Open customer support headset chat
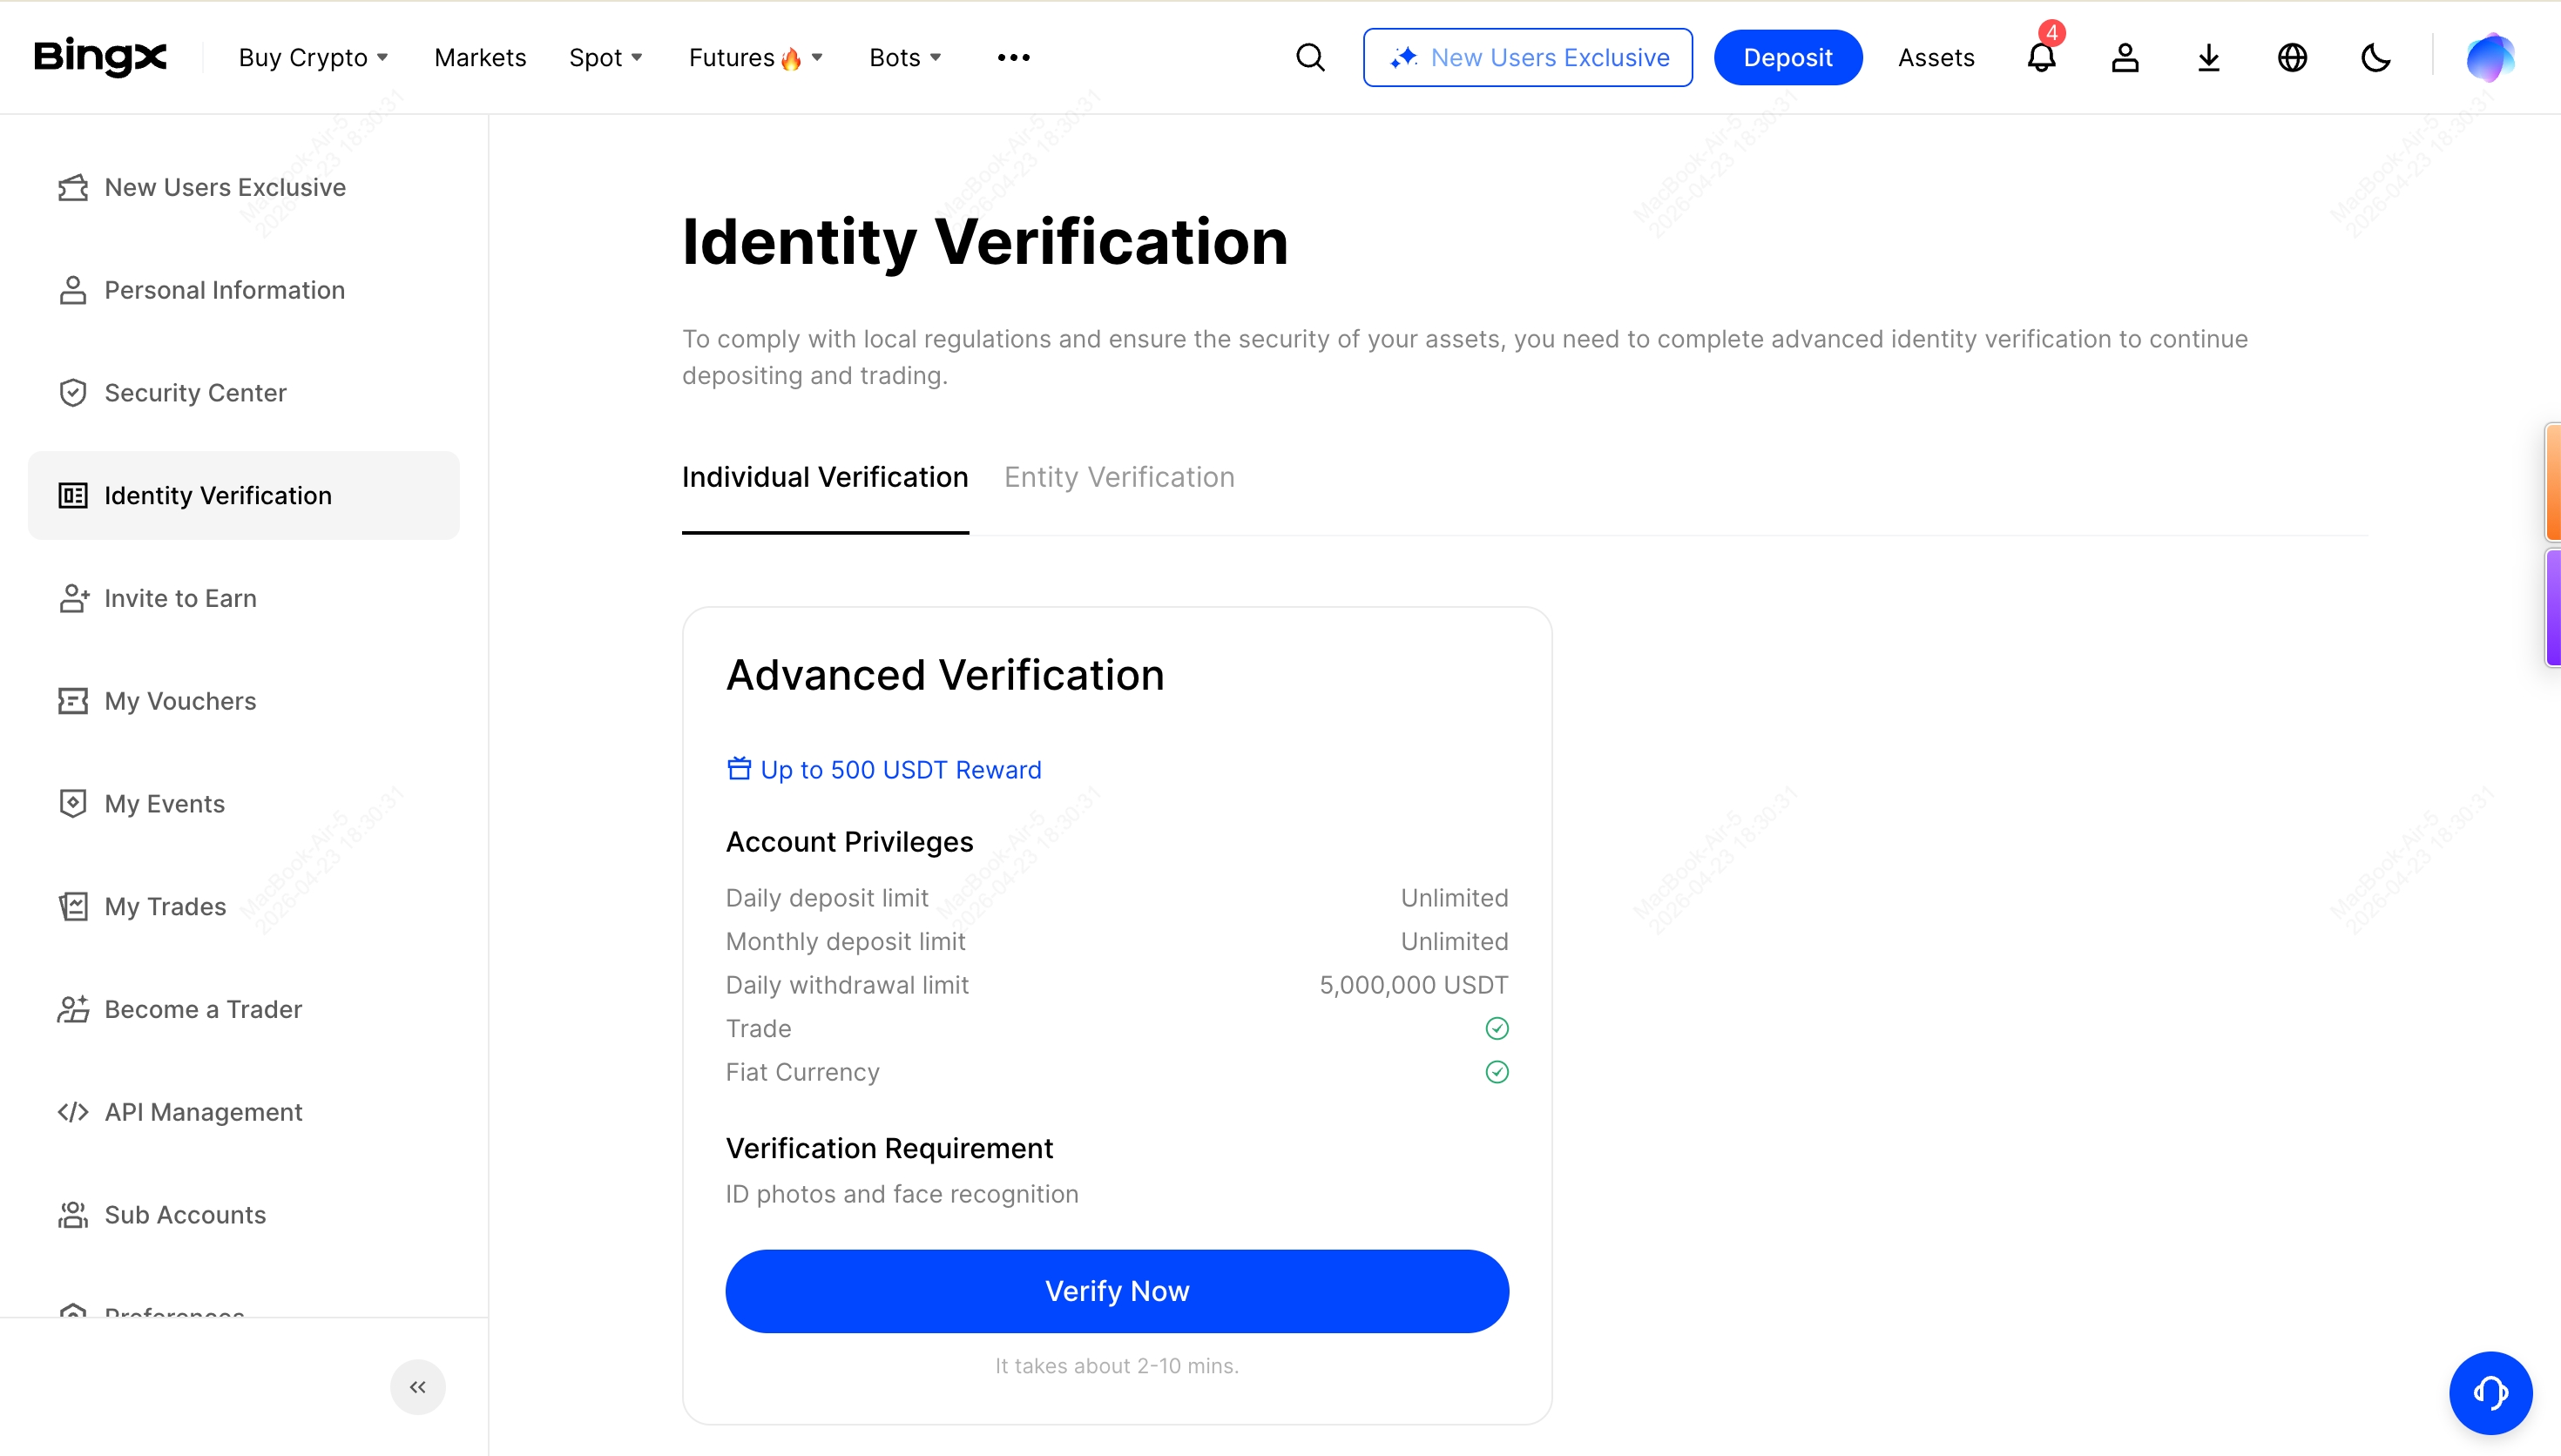Viewport: 2561px width, 1456px height. click(x=2490, y=1392)
